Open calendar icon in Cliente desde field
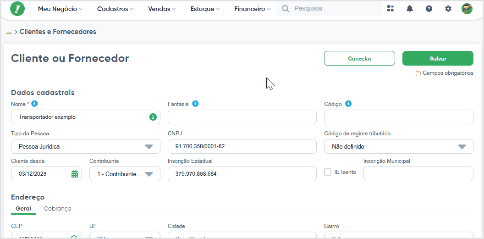This screenshot has height=239, width=484. pos(75,174)
